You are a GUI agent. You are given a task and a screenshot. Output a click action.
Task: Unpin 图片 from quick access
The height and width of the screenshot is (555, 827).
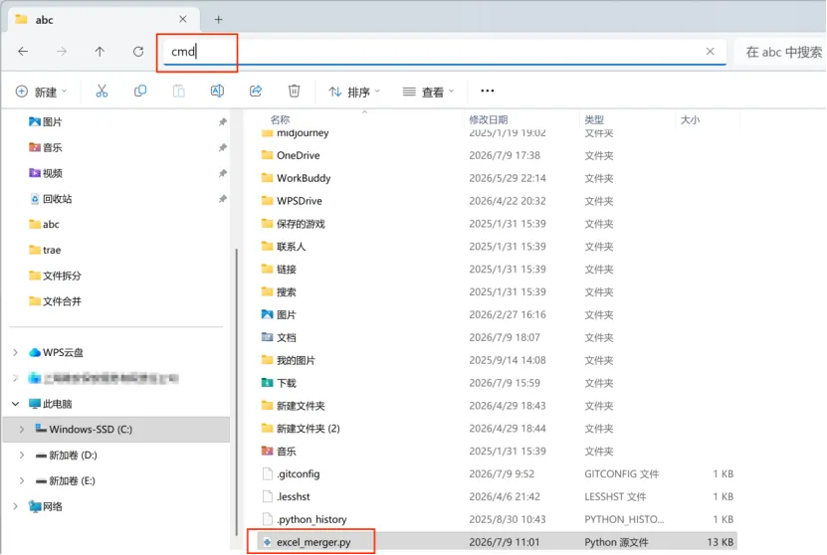click(223, 121)
